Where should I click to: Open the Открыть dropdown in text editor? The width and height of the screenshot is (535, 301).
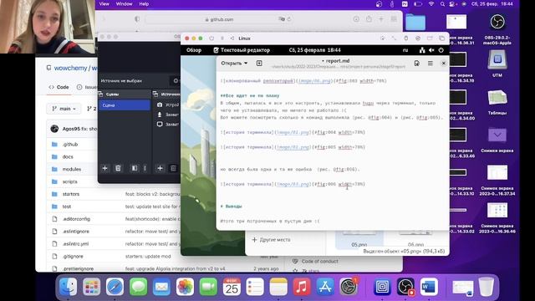tap(234, 64)
